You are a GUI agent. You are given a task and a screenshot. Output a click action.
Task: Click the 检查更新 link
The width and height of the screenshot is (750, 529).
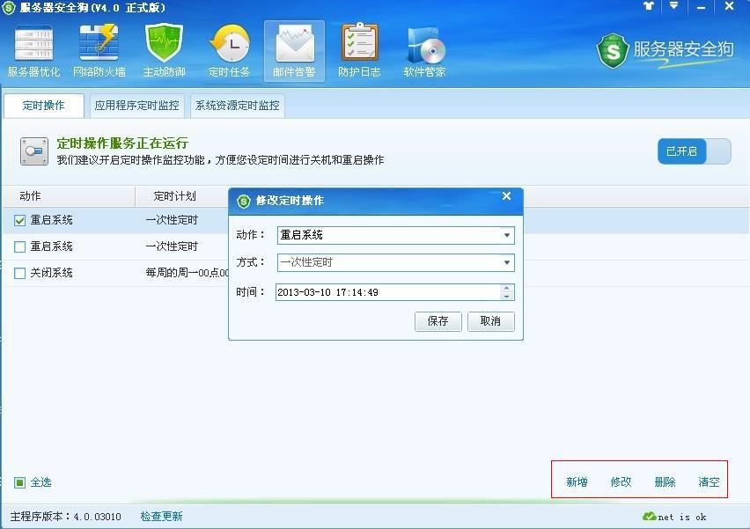161,518
